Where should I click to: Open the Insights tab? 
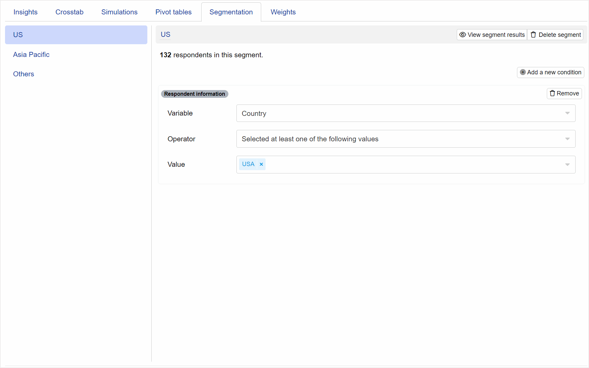tap(25, 12)
